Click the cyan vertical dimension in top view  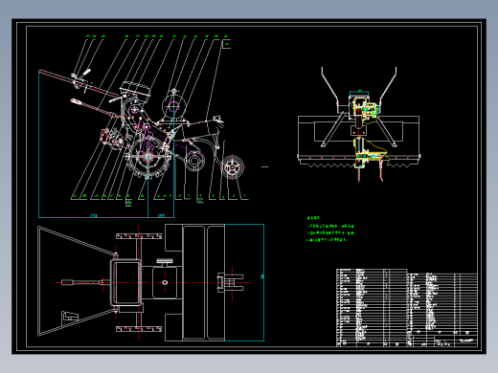point(263,276)
